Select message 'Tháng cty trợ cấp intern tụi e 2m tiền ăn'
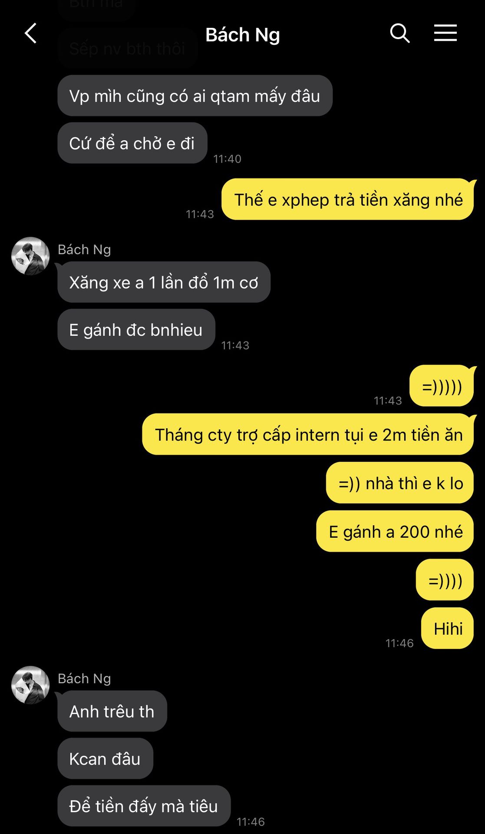485x834 pixels. coord(308,434)
